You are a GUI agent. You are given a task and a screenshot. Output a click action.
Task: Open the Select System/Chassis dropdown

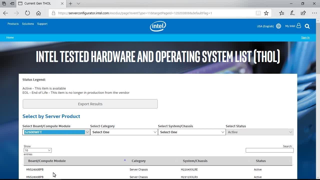pyautogui.click(x=192, y=132)
